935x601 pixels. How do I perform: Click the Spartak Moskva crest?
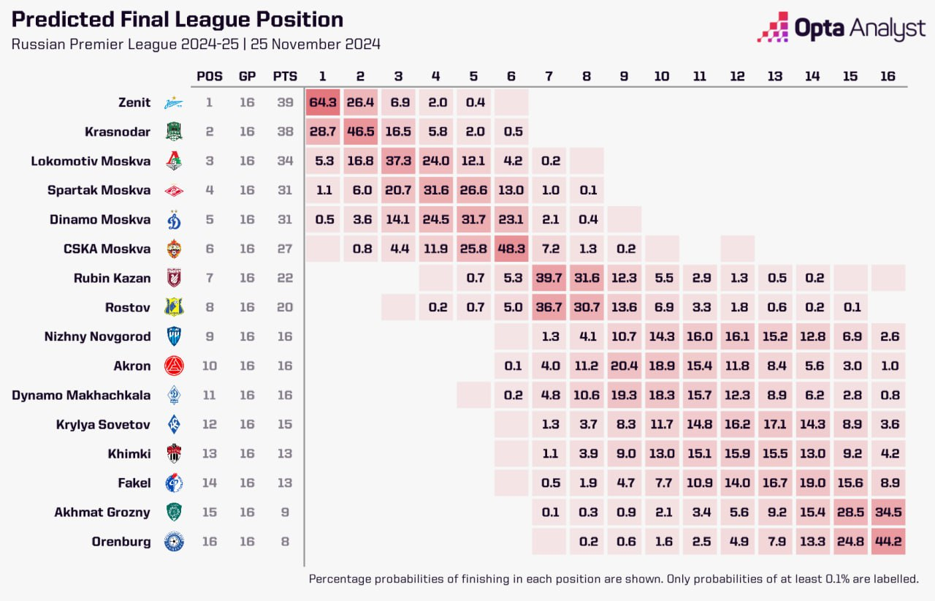coord(174,191)
